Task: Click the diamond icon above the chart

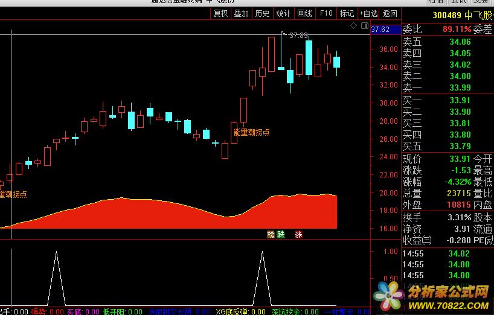Action: [x=353, y=27]
